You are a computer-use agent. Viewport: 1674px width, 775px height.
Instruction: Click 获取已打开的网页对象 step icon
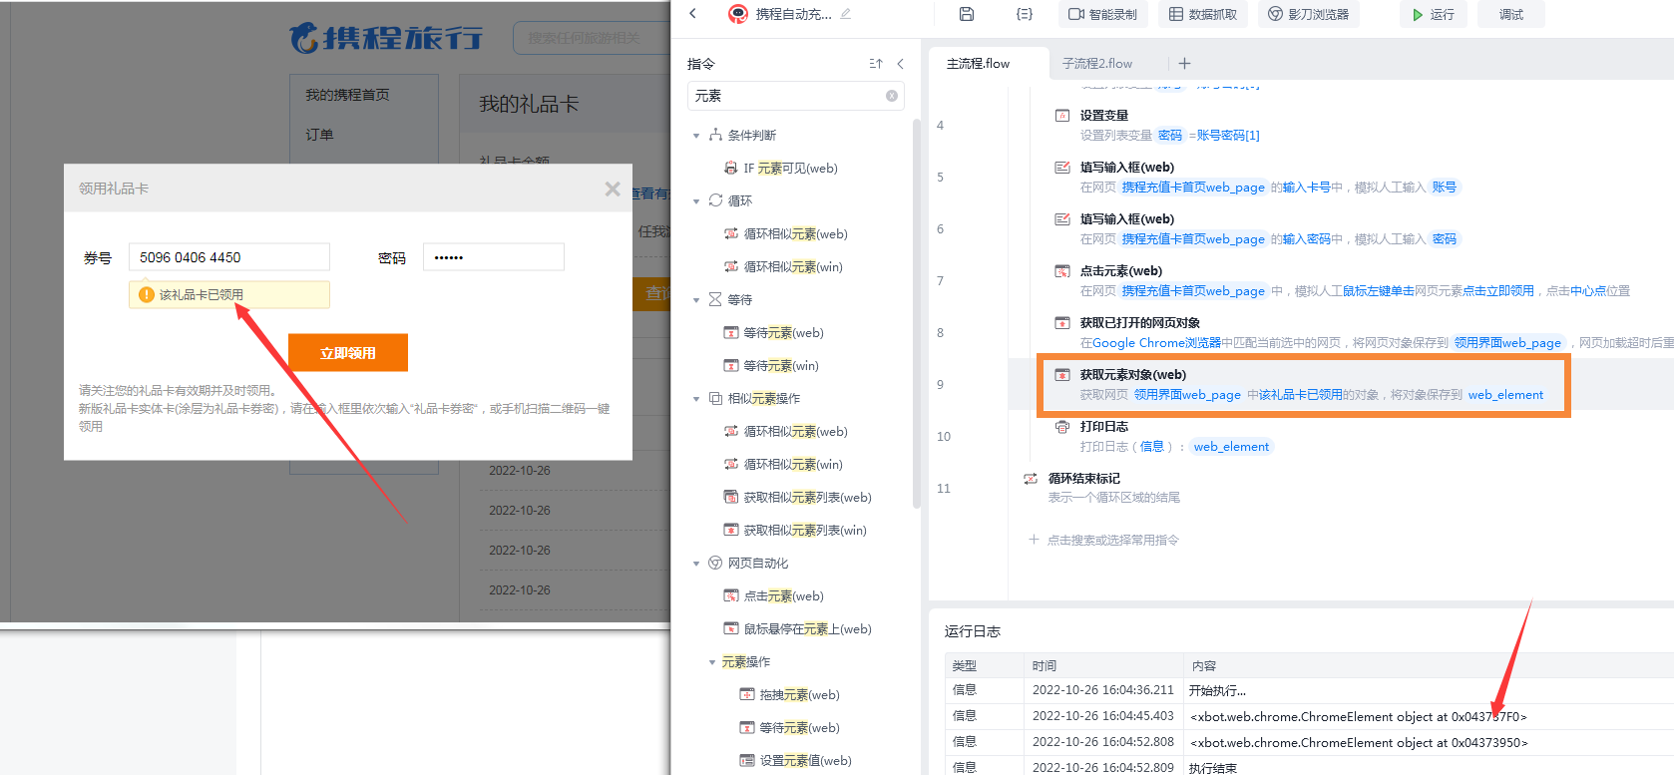click(1062, 323)
